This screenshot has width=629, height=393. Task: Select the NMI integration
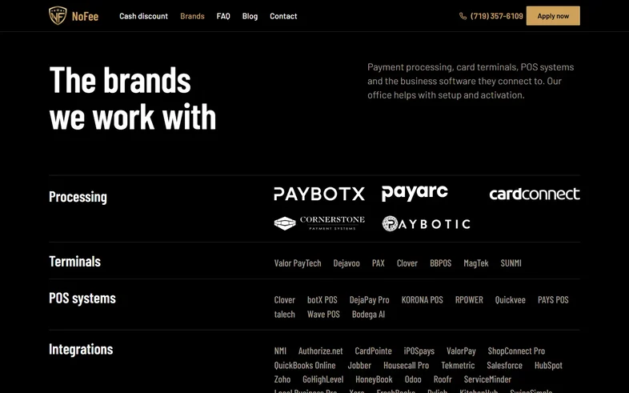pos(280,351)
